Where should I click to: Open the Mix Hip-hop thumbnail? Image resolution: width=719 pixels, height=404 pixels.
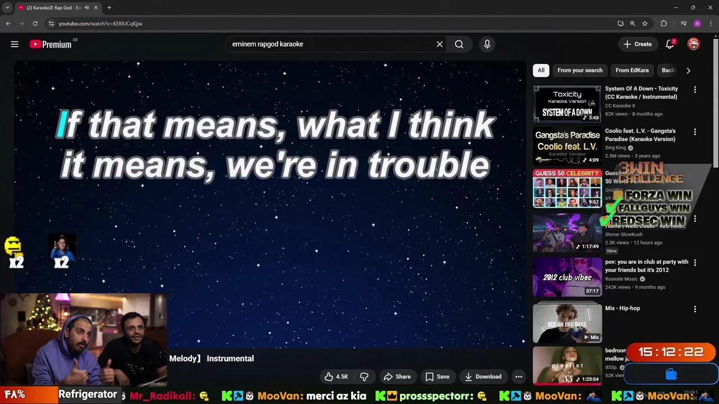point(567,323)
